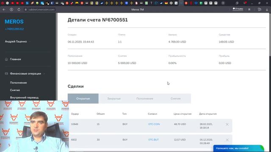Screen dimensions: 271x152
Task: Click order number 6832 in the table
Action: [74, 140]
